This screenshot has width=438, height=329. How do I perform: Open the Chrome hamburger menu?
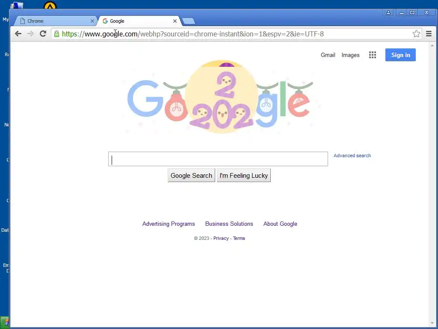429,34
